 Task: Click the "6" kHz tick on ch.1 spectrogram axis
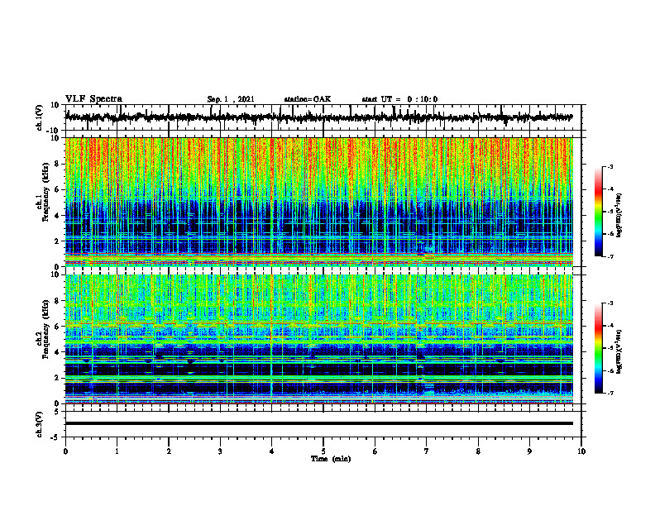[x=57, y=189]
